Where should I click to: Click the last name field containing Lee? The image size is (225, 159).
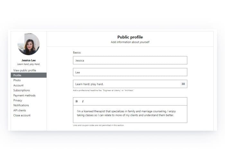click(x=130, y=72)
